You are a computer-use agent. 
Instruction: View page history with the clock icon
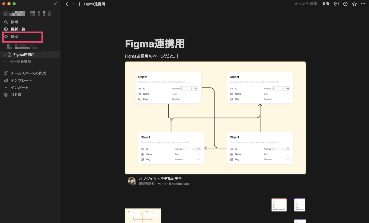click(x=345, y=4)
